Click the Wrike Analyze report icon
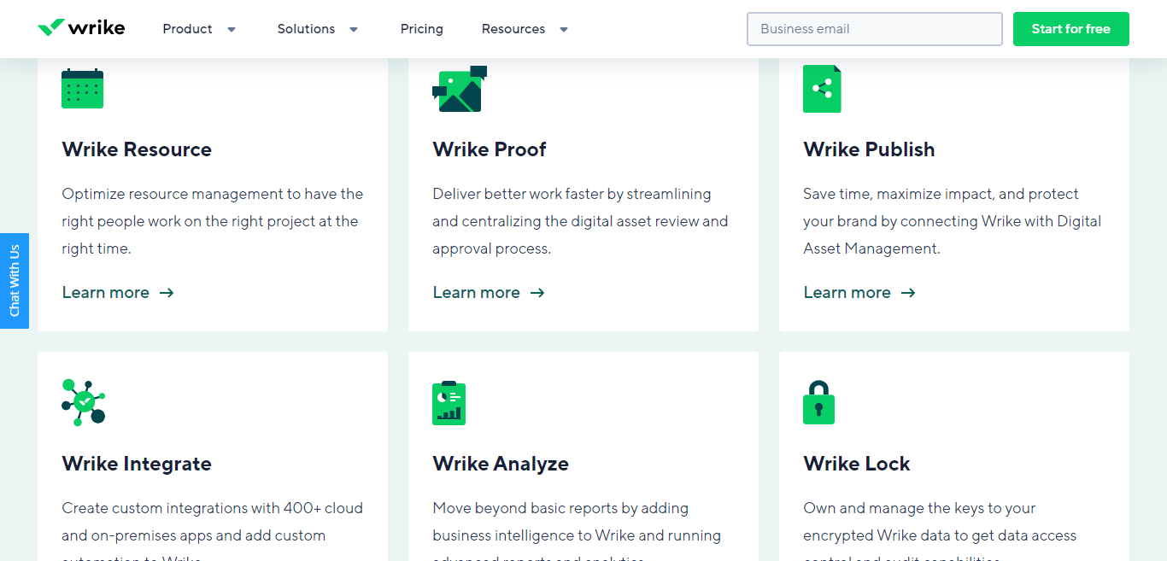This screenshot has height=561, width=1167. point(449,403)
